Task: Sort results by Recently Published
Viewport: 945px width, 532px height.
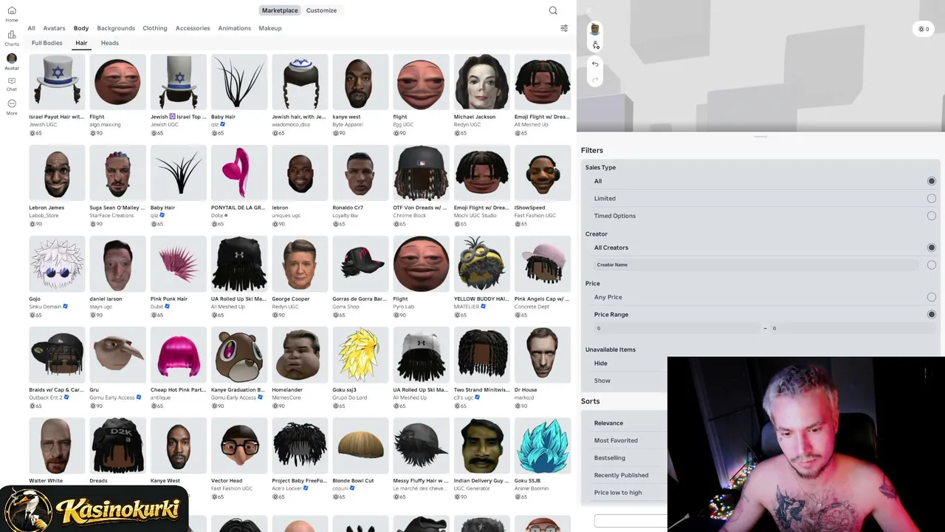Action: pyautogui.click(x=621, y=475)
